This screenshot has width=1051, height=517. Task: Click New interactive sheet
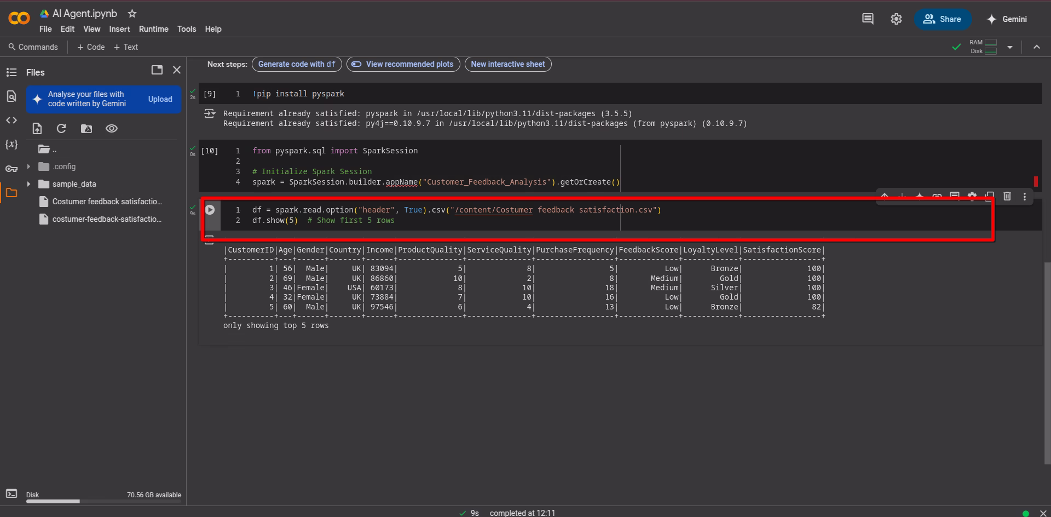coord(508,64)
